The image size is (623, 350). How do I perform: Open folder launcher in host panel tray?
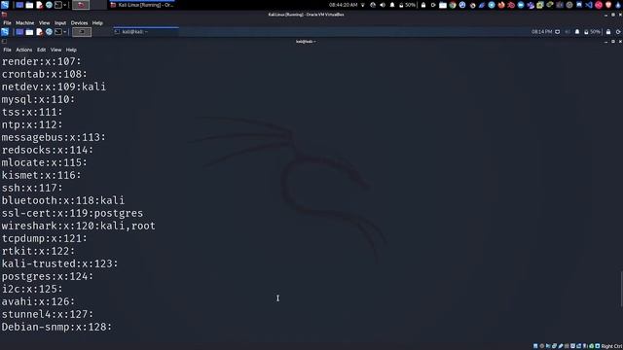443,5
